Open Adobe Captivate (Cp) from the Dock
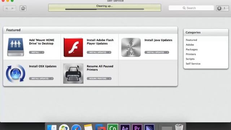Viewport: 231px width, 130px height. coord(113,127)
